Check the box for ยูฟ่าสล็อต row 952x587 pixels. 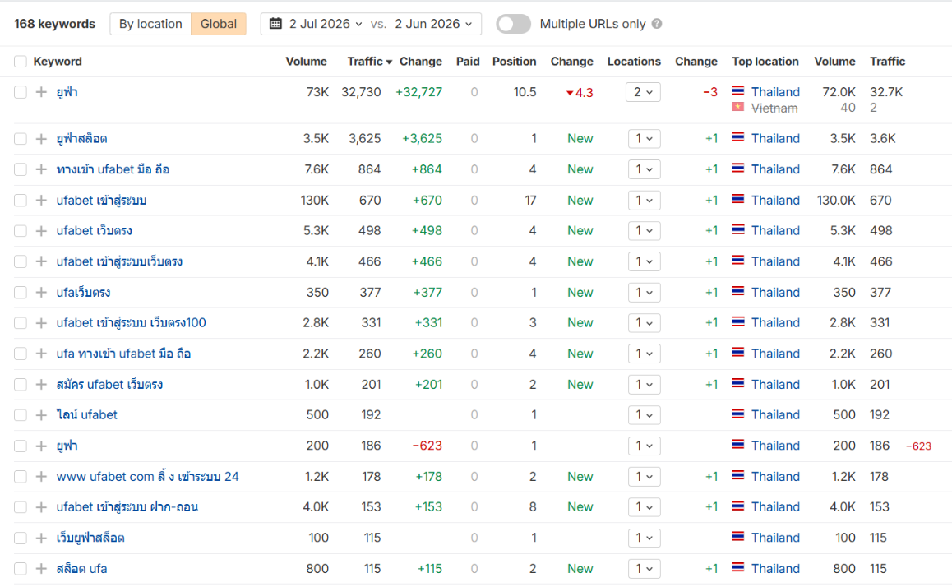click(x=21, y=138)
